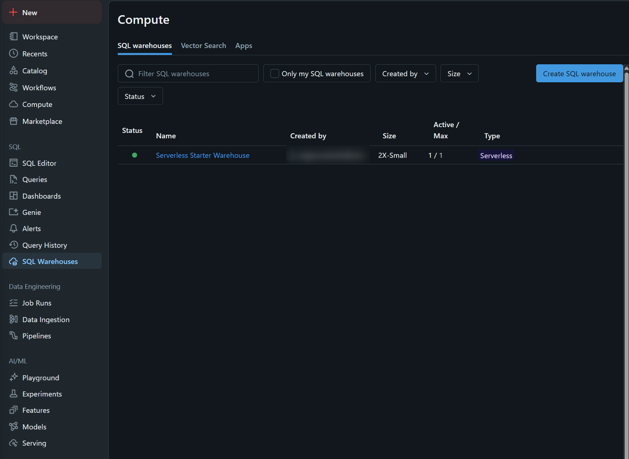The height and width of the screenshot is (459, 629).
Task: Click the Genie icon
Action: click(x=13, y=212)
